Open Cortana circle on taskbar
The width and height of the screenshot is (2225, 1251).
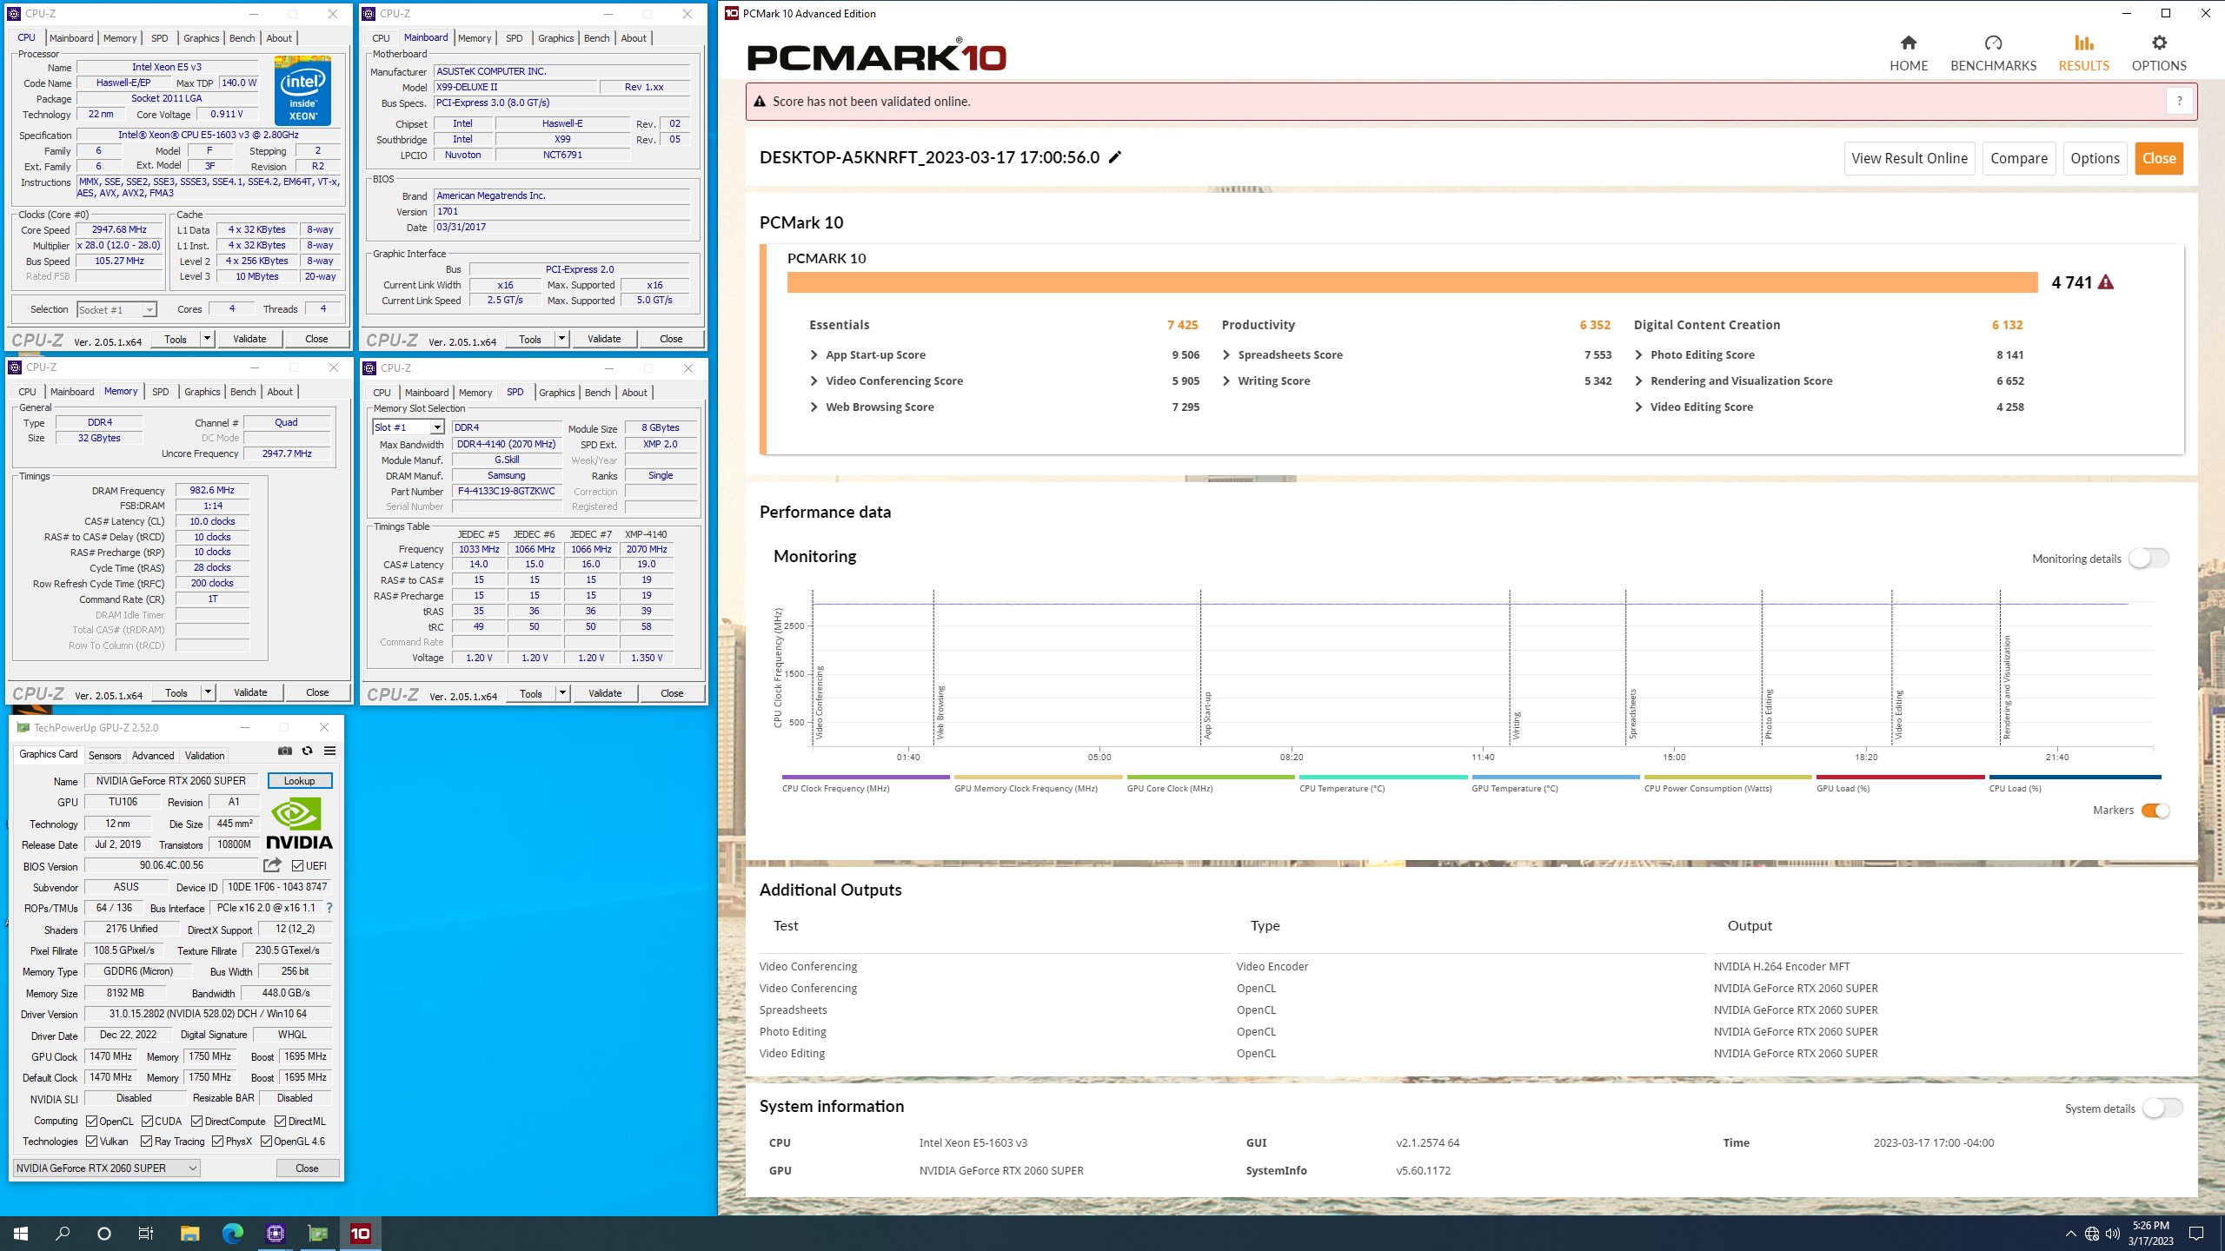(104, 1233)
